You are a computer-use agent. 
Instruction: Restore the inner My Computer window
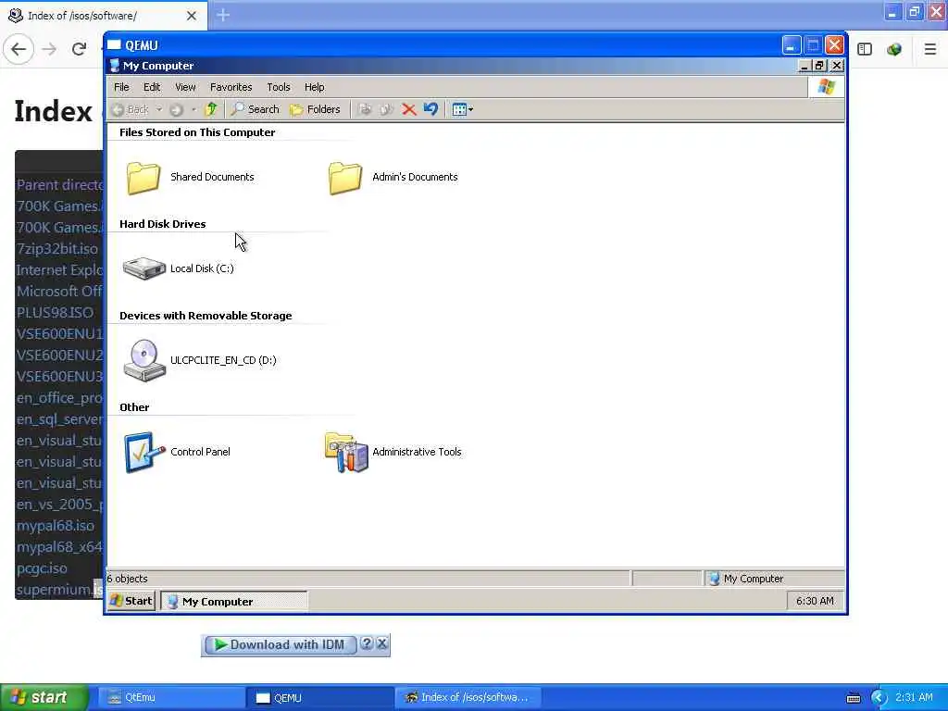pyautogui.click(x=820, y=66)
